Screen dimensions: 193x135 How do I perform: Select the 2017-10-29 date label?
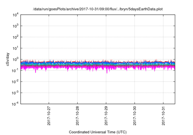(106, 116)
